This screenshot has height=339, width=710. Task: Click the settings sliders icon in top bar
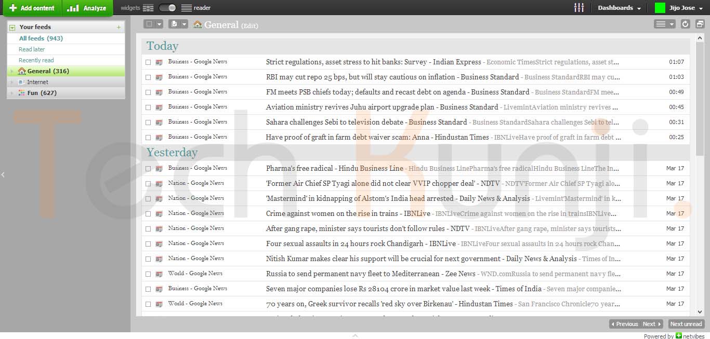578,8
